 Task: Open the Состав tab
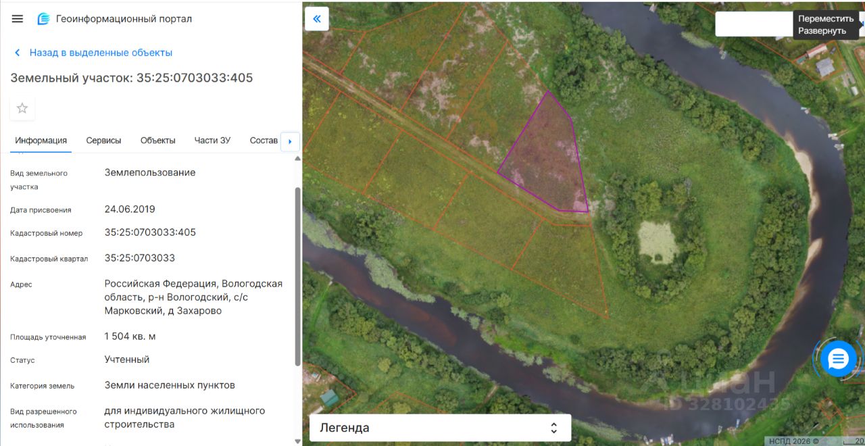[264, 141]
